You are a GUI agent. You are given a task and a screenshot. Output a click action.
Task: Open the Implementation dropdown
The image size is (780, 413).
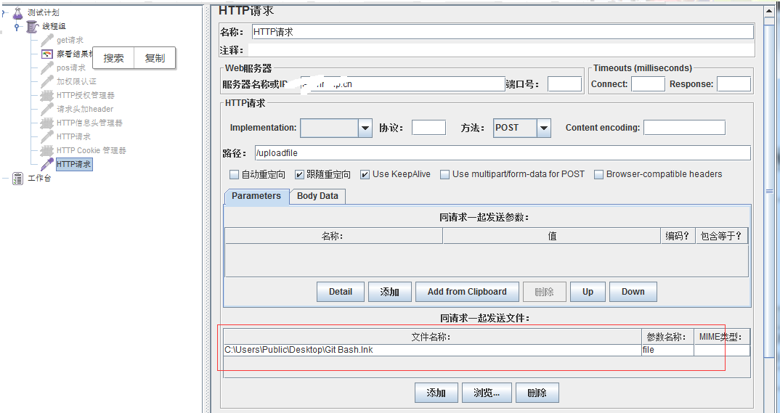tap(365, 128)
